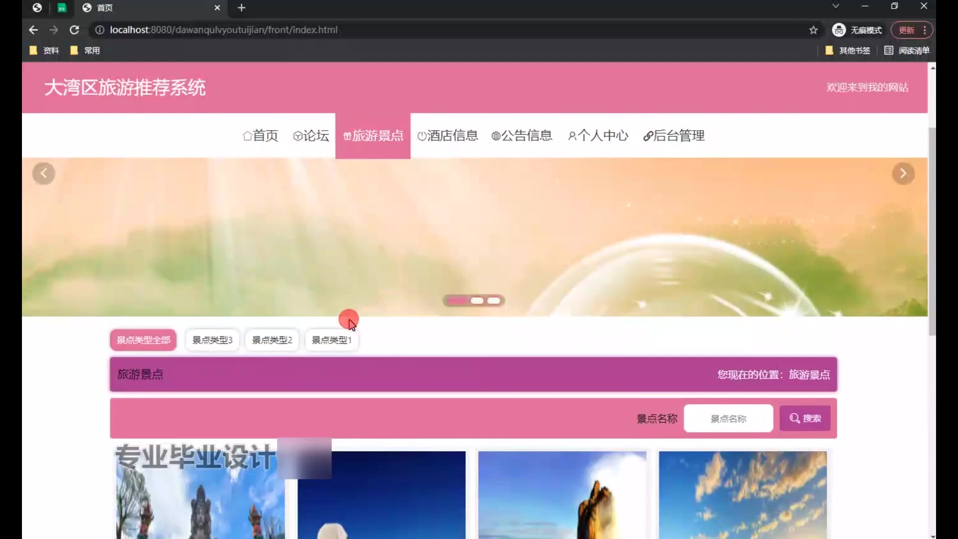Open the rock and clouds scenic thumbnail
958x539 pixels.
(562, 495)
